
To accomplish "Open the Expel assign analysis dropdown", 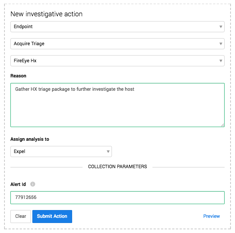I will 61,152.
